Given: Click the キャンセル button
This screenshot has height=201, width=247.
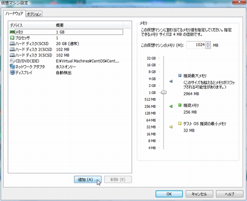Looking at the screenshot, I should (x=199, y=194).
